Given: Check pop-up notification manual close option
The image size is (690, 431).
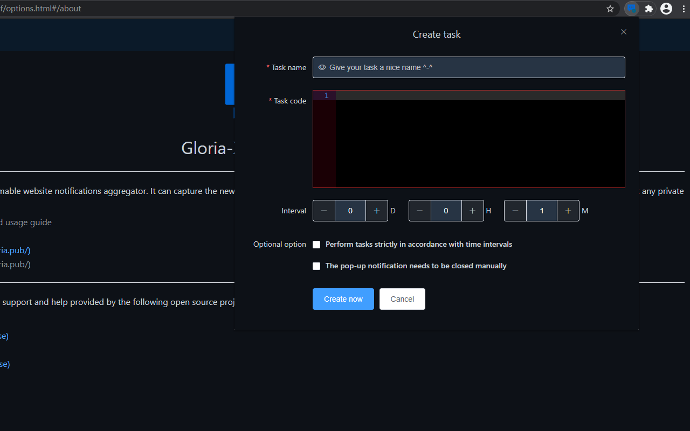Looking at the screenshot, I should 316,266.
